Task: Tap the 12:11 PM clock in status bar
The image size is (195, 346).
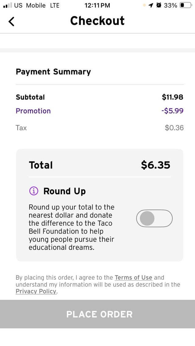Action: 97,5
